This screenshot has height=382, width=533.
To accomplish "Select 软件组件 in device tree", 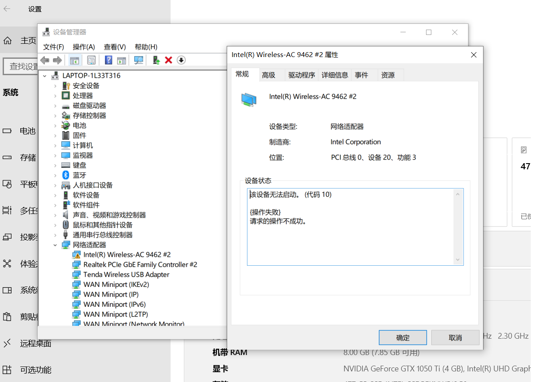I will (x=86, y=205).
